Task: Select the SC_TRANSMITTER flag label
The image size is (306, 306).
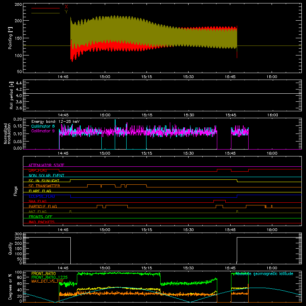Action: [x=44, y=186]
